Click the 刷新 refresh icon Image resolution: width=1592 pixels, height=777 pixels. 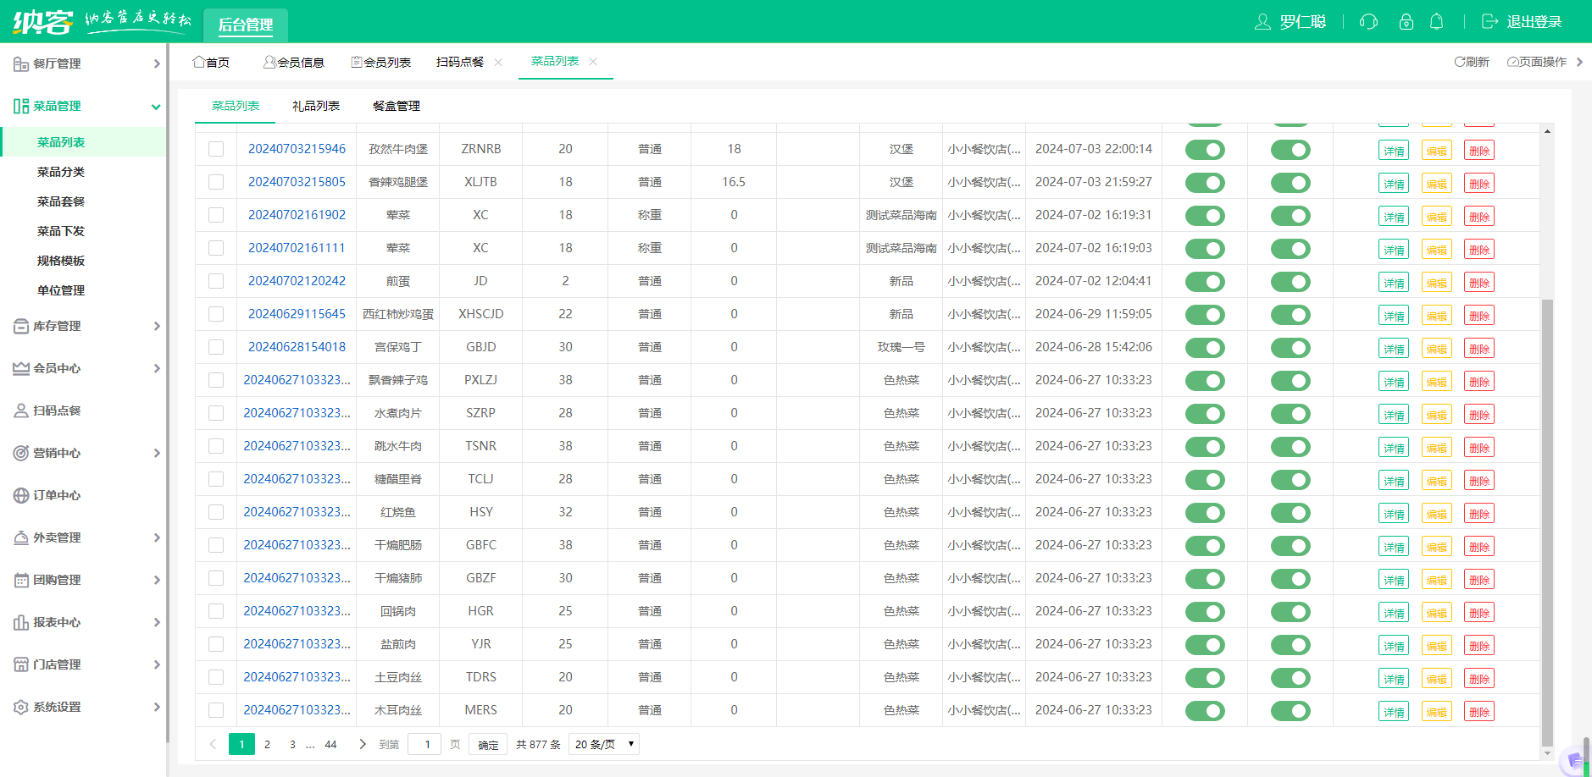coord(1460,62)
